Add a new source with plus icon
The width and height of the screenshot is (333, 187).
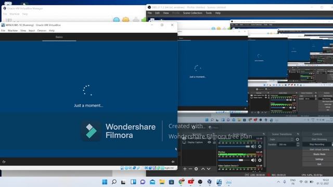point(185,169)
